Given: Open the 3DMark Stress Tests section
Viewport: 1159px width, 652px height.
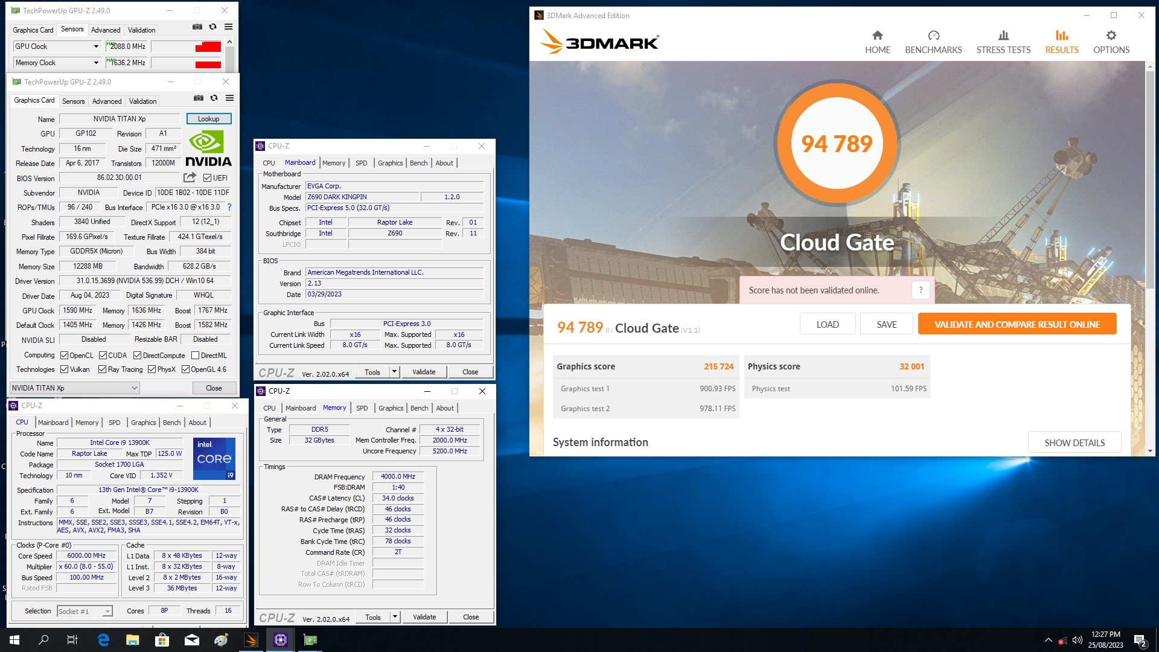Looking at the screenshot, I should tap(1003, 42).
